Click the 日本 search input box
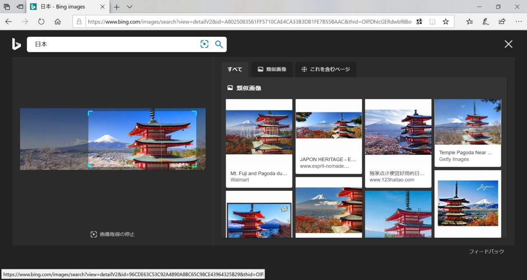 [114, 44]
